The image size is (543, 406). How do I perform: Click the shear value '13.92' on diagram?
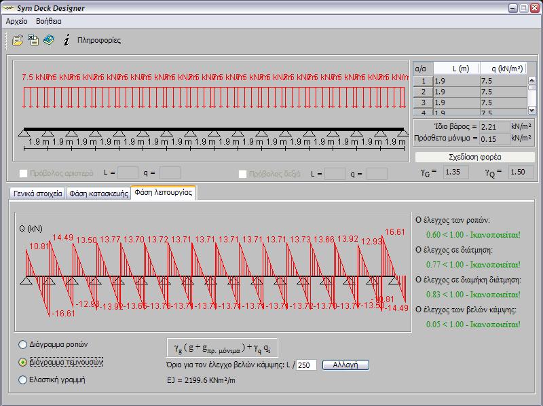pos(348,239)
